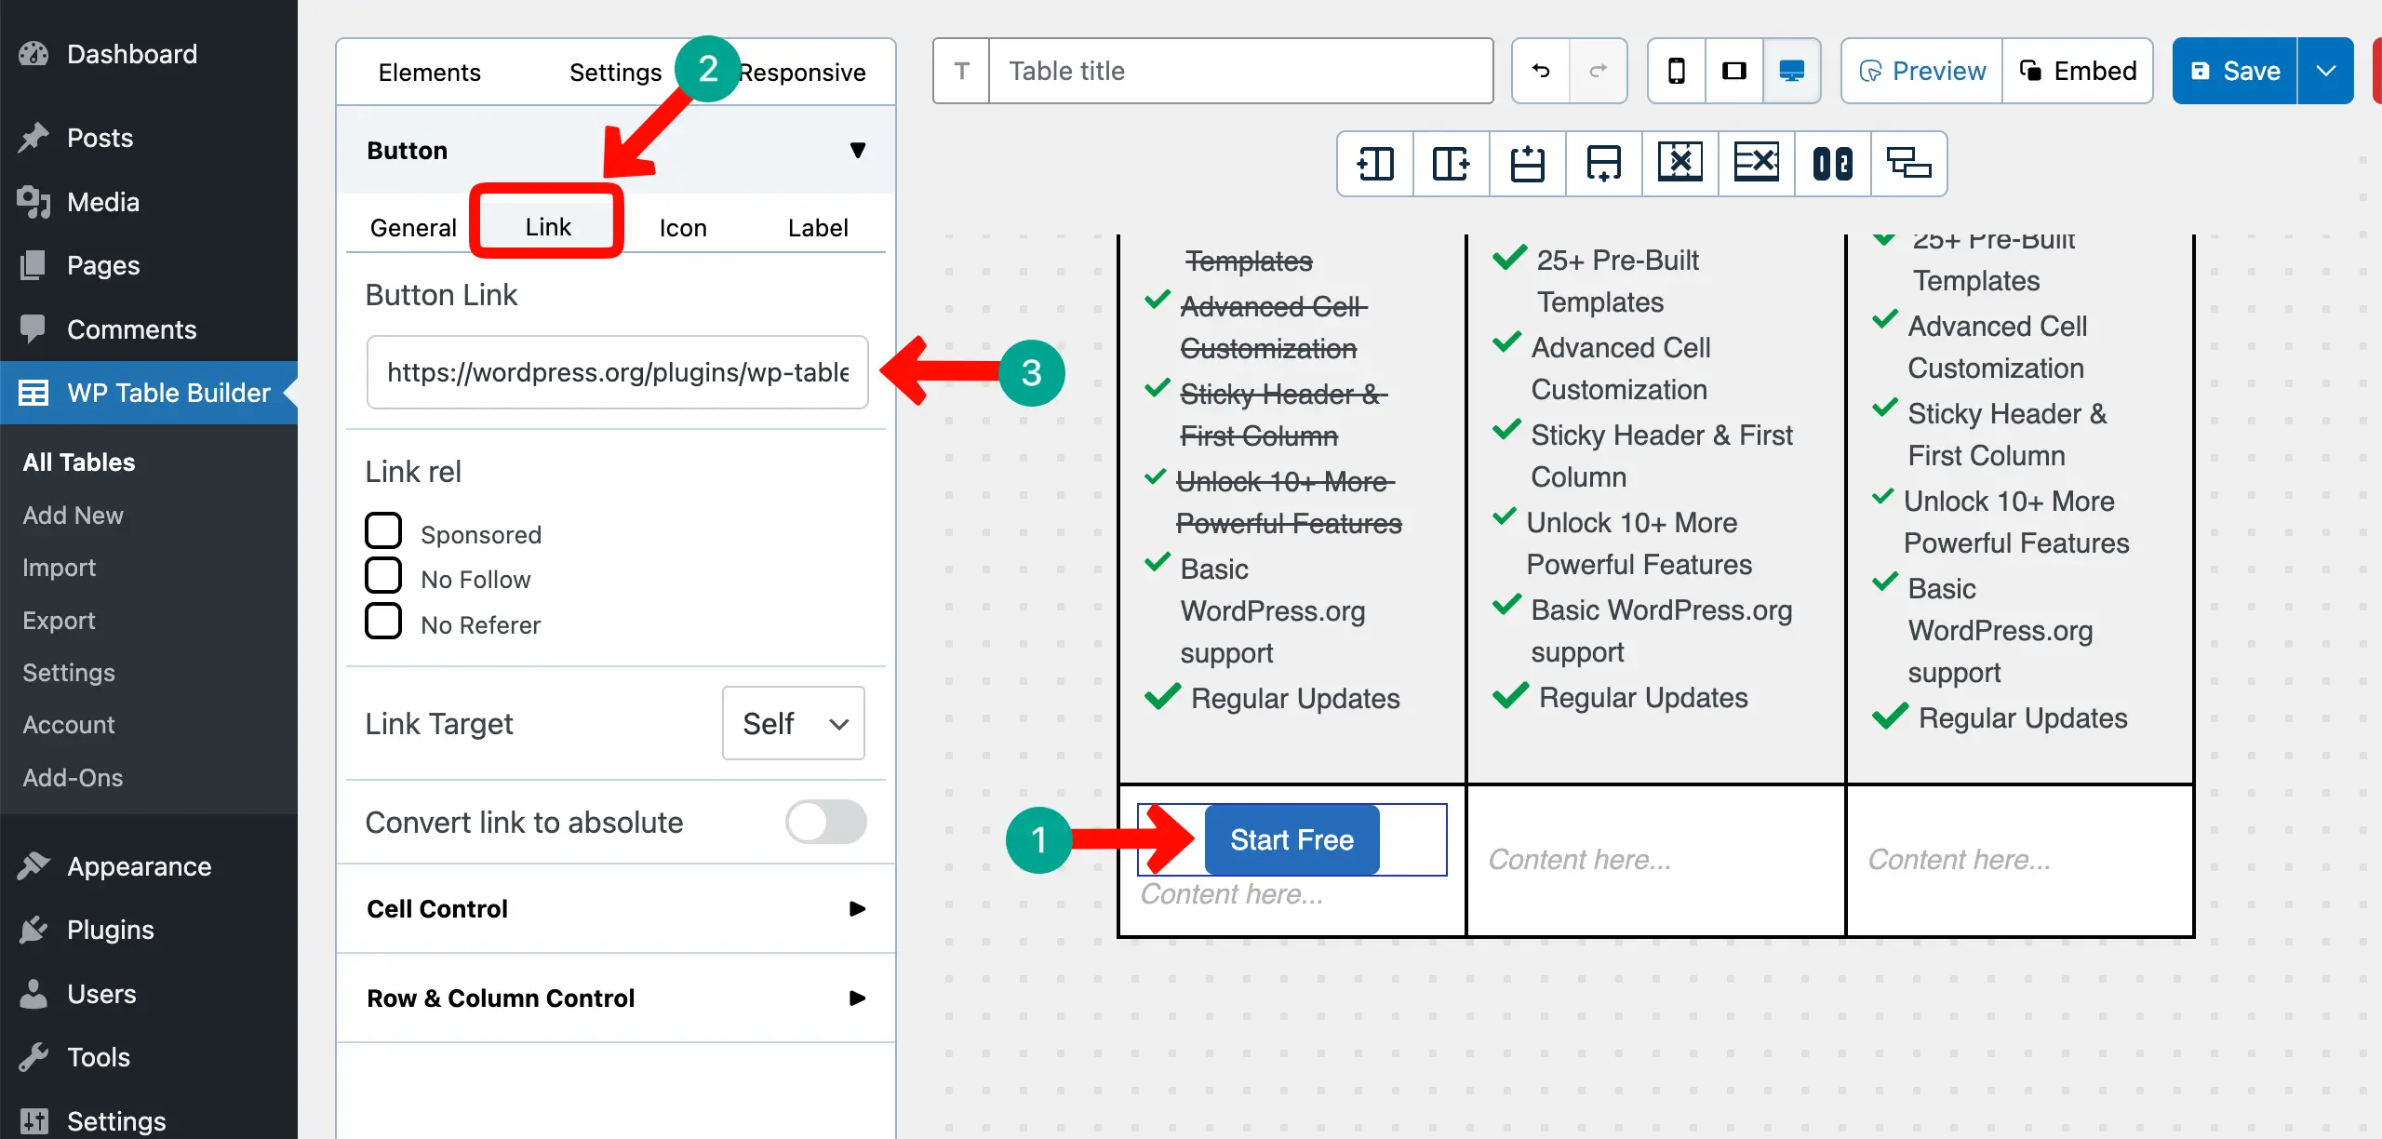Check the Sponsored link rel box
Viewport: 2382px width, 1139px height.
tap(383, 531)
